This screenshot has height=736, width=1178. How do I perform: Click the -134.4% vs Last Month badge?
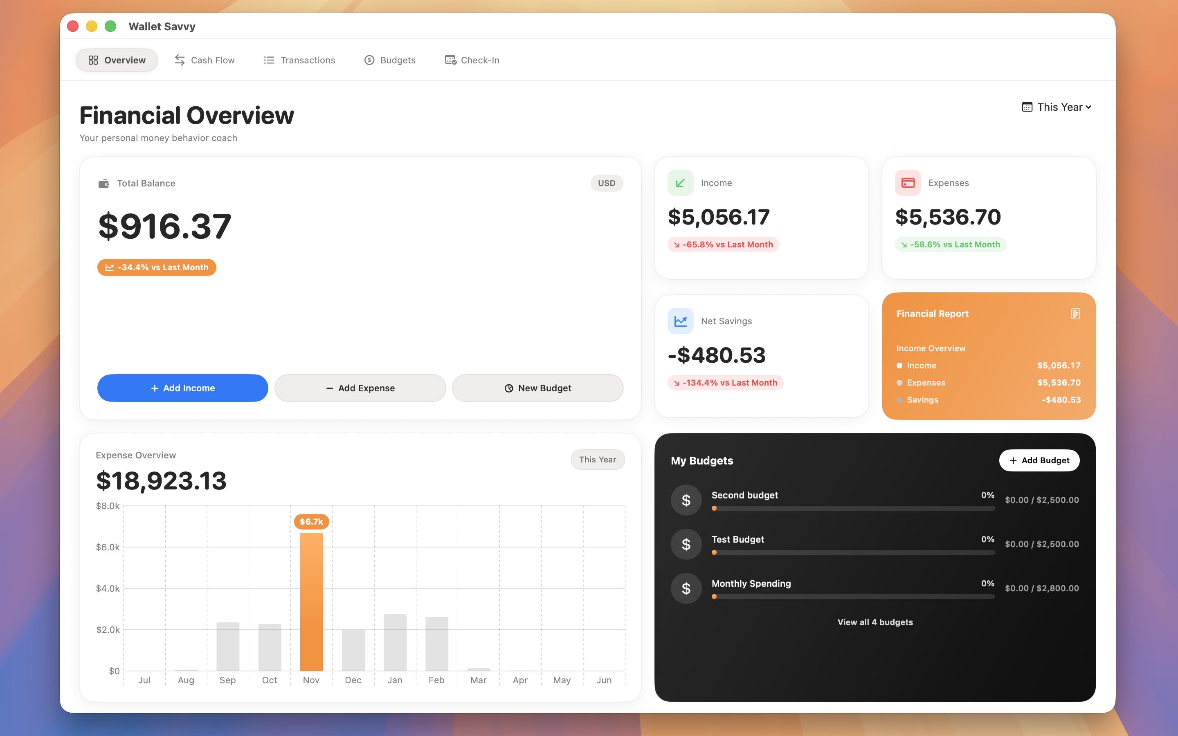(x=725, y=383)
